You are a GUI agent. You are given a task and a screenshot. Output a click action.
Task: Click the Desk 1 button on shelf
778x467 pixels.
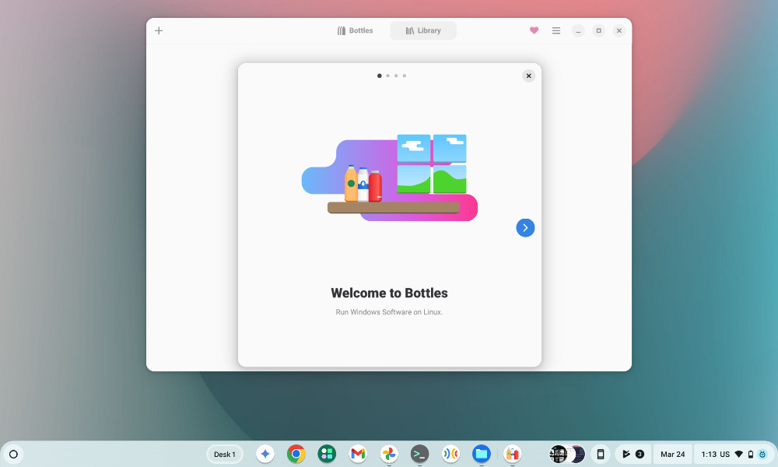[x=225, y=454]
